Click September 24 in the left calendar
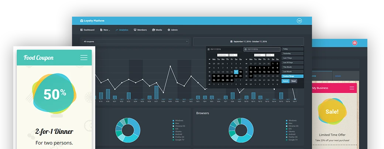 coord(236,76)
